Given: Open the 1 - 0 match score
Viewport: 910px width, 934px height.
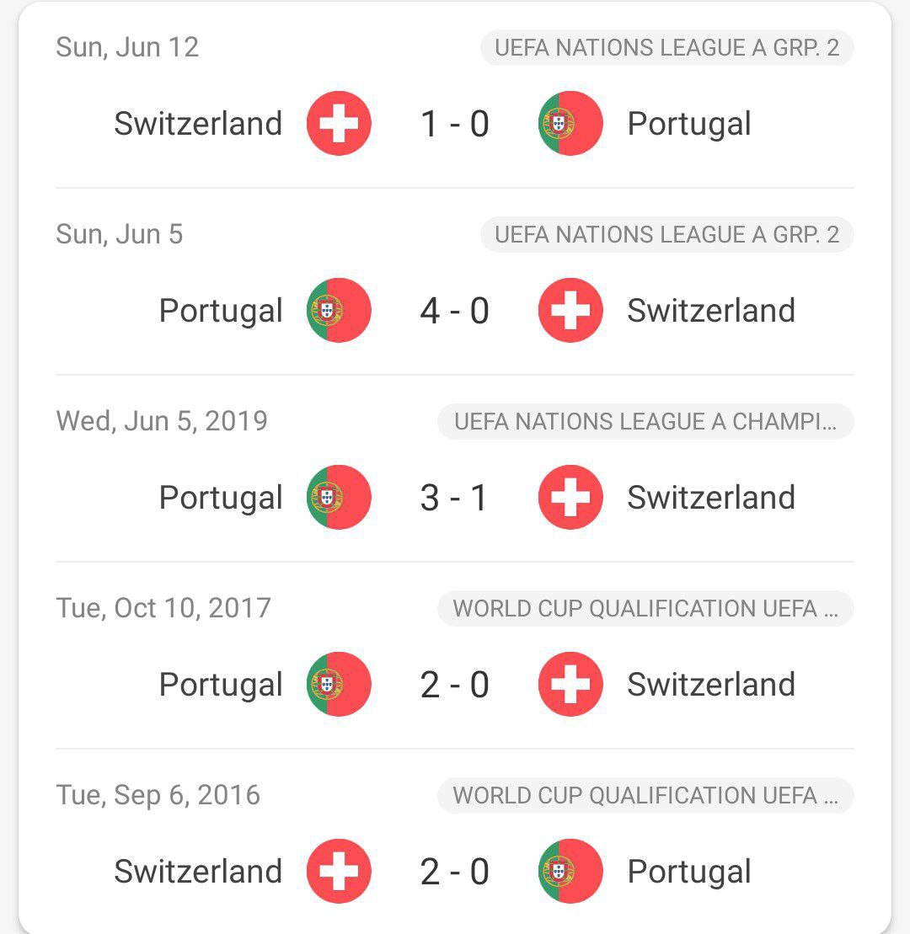Looking at the screenshot, I should click(x=455, y=124).
